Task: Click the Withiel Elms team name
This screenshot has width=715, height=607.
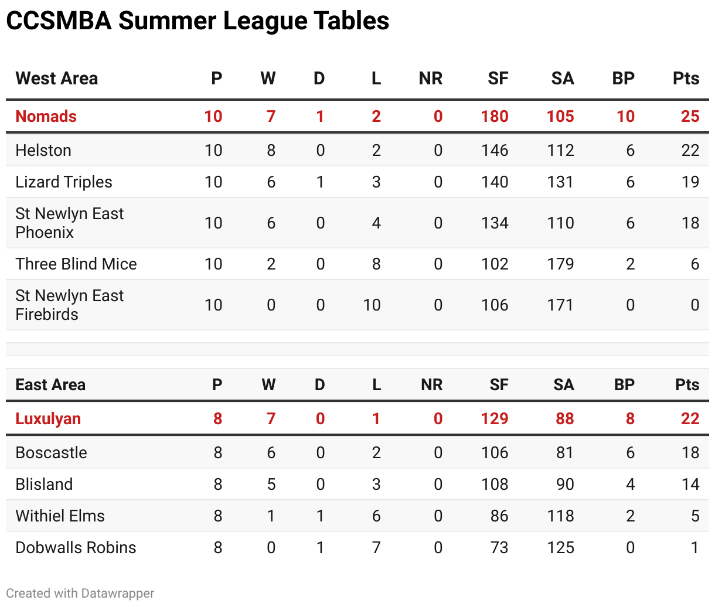Action: coord(60,516)
